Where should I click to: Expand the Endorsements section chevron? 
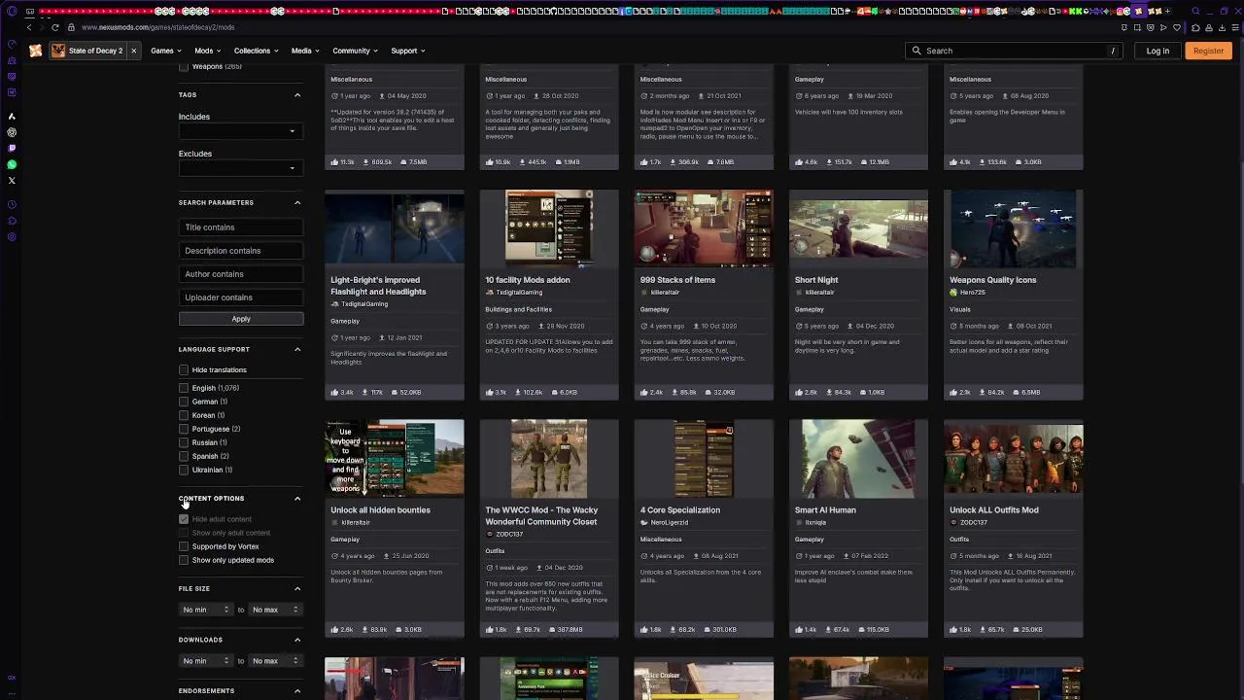coord(297,691)
